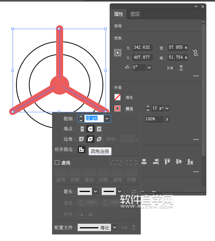215x241 pixels.
Task: Align stroke to center
Action: pos(81,149)
